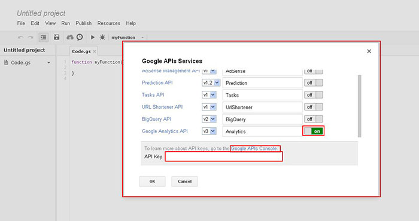Screen dimensions: 419x221
Task: Open the Run menu
Action: pyautogui.click(x=65, y=23)
